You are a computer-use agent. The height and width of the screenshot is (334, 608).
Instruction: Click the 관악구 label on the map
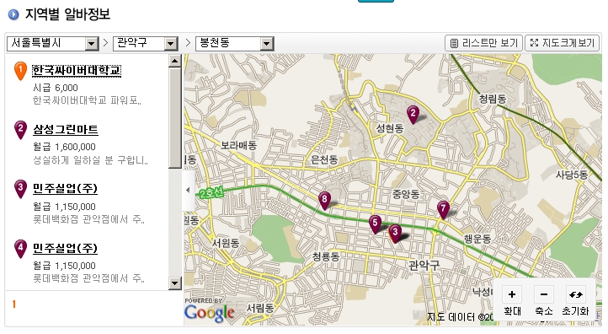[x=424, y=266]
